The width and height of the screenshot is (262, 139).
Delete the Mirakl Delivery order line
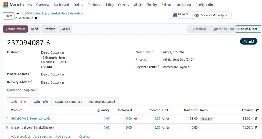point(256,127)
